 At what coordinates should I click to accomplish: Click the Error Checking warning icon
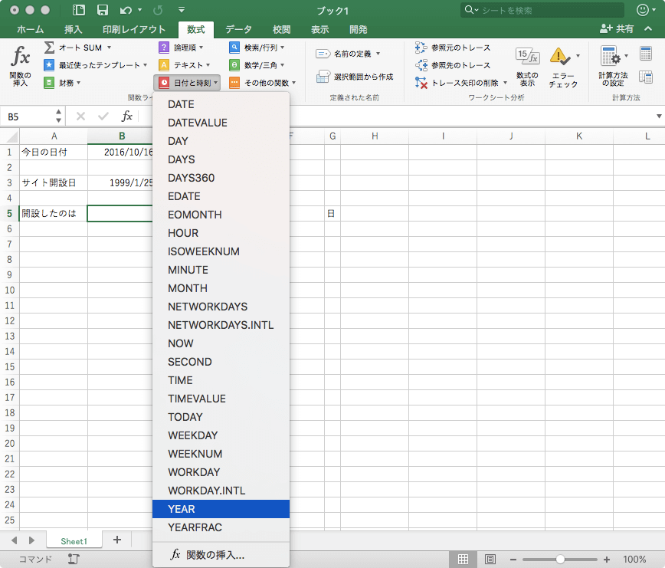560,56
